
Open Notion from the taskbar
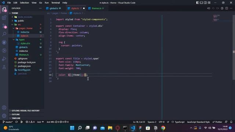click(x=156, y=128)
